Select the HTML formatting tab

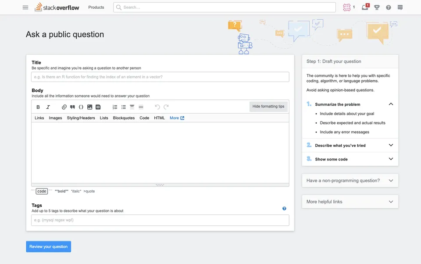(159, 118)
